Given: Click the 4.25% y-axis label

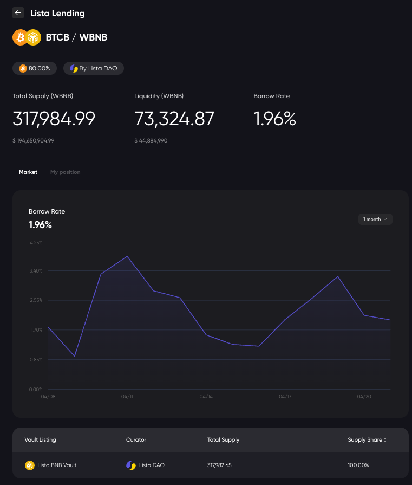Looking at the screenshot, I should [36, 243].
